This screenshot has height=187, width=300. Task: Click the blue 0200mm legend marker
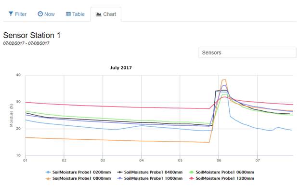(48, 172)
